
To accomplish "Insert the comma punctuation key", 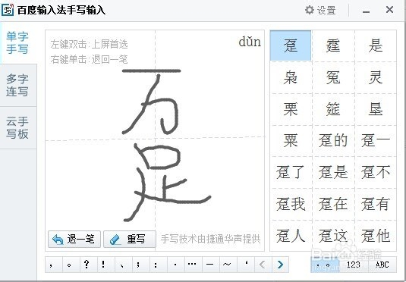I will [x=54, y=265].
